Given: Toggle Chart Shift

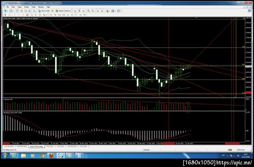Looking at the screenshot, I should tap(102, 11).
